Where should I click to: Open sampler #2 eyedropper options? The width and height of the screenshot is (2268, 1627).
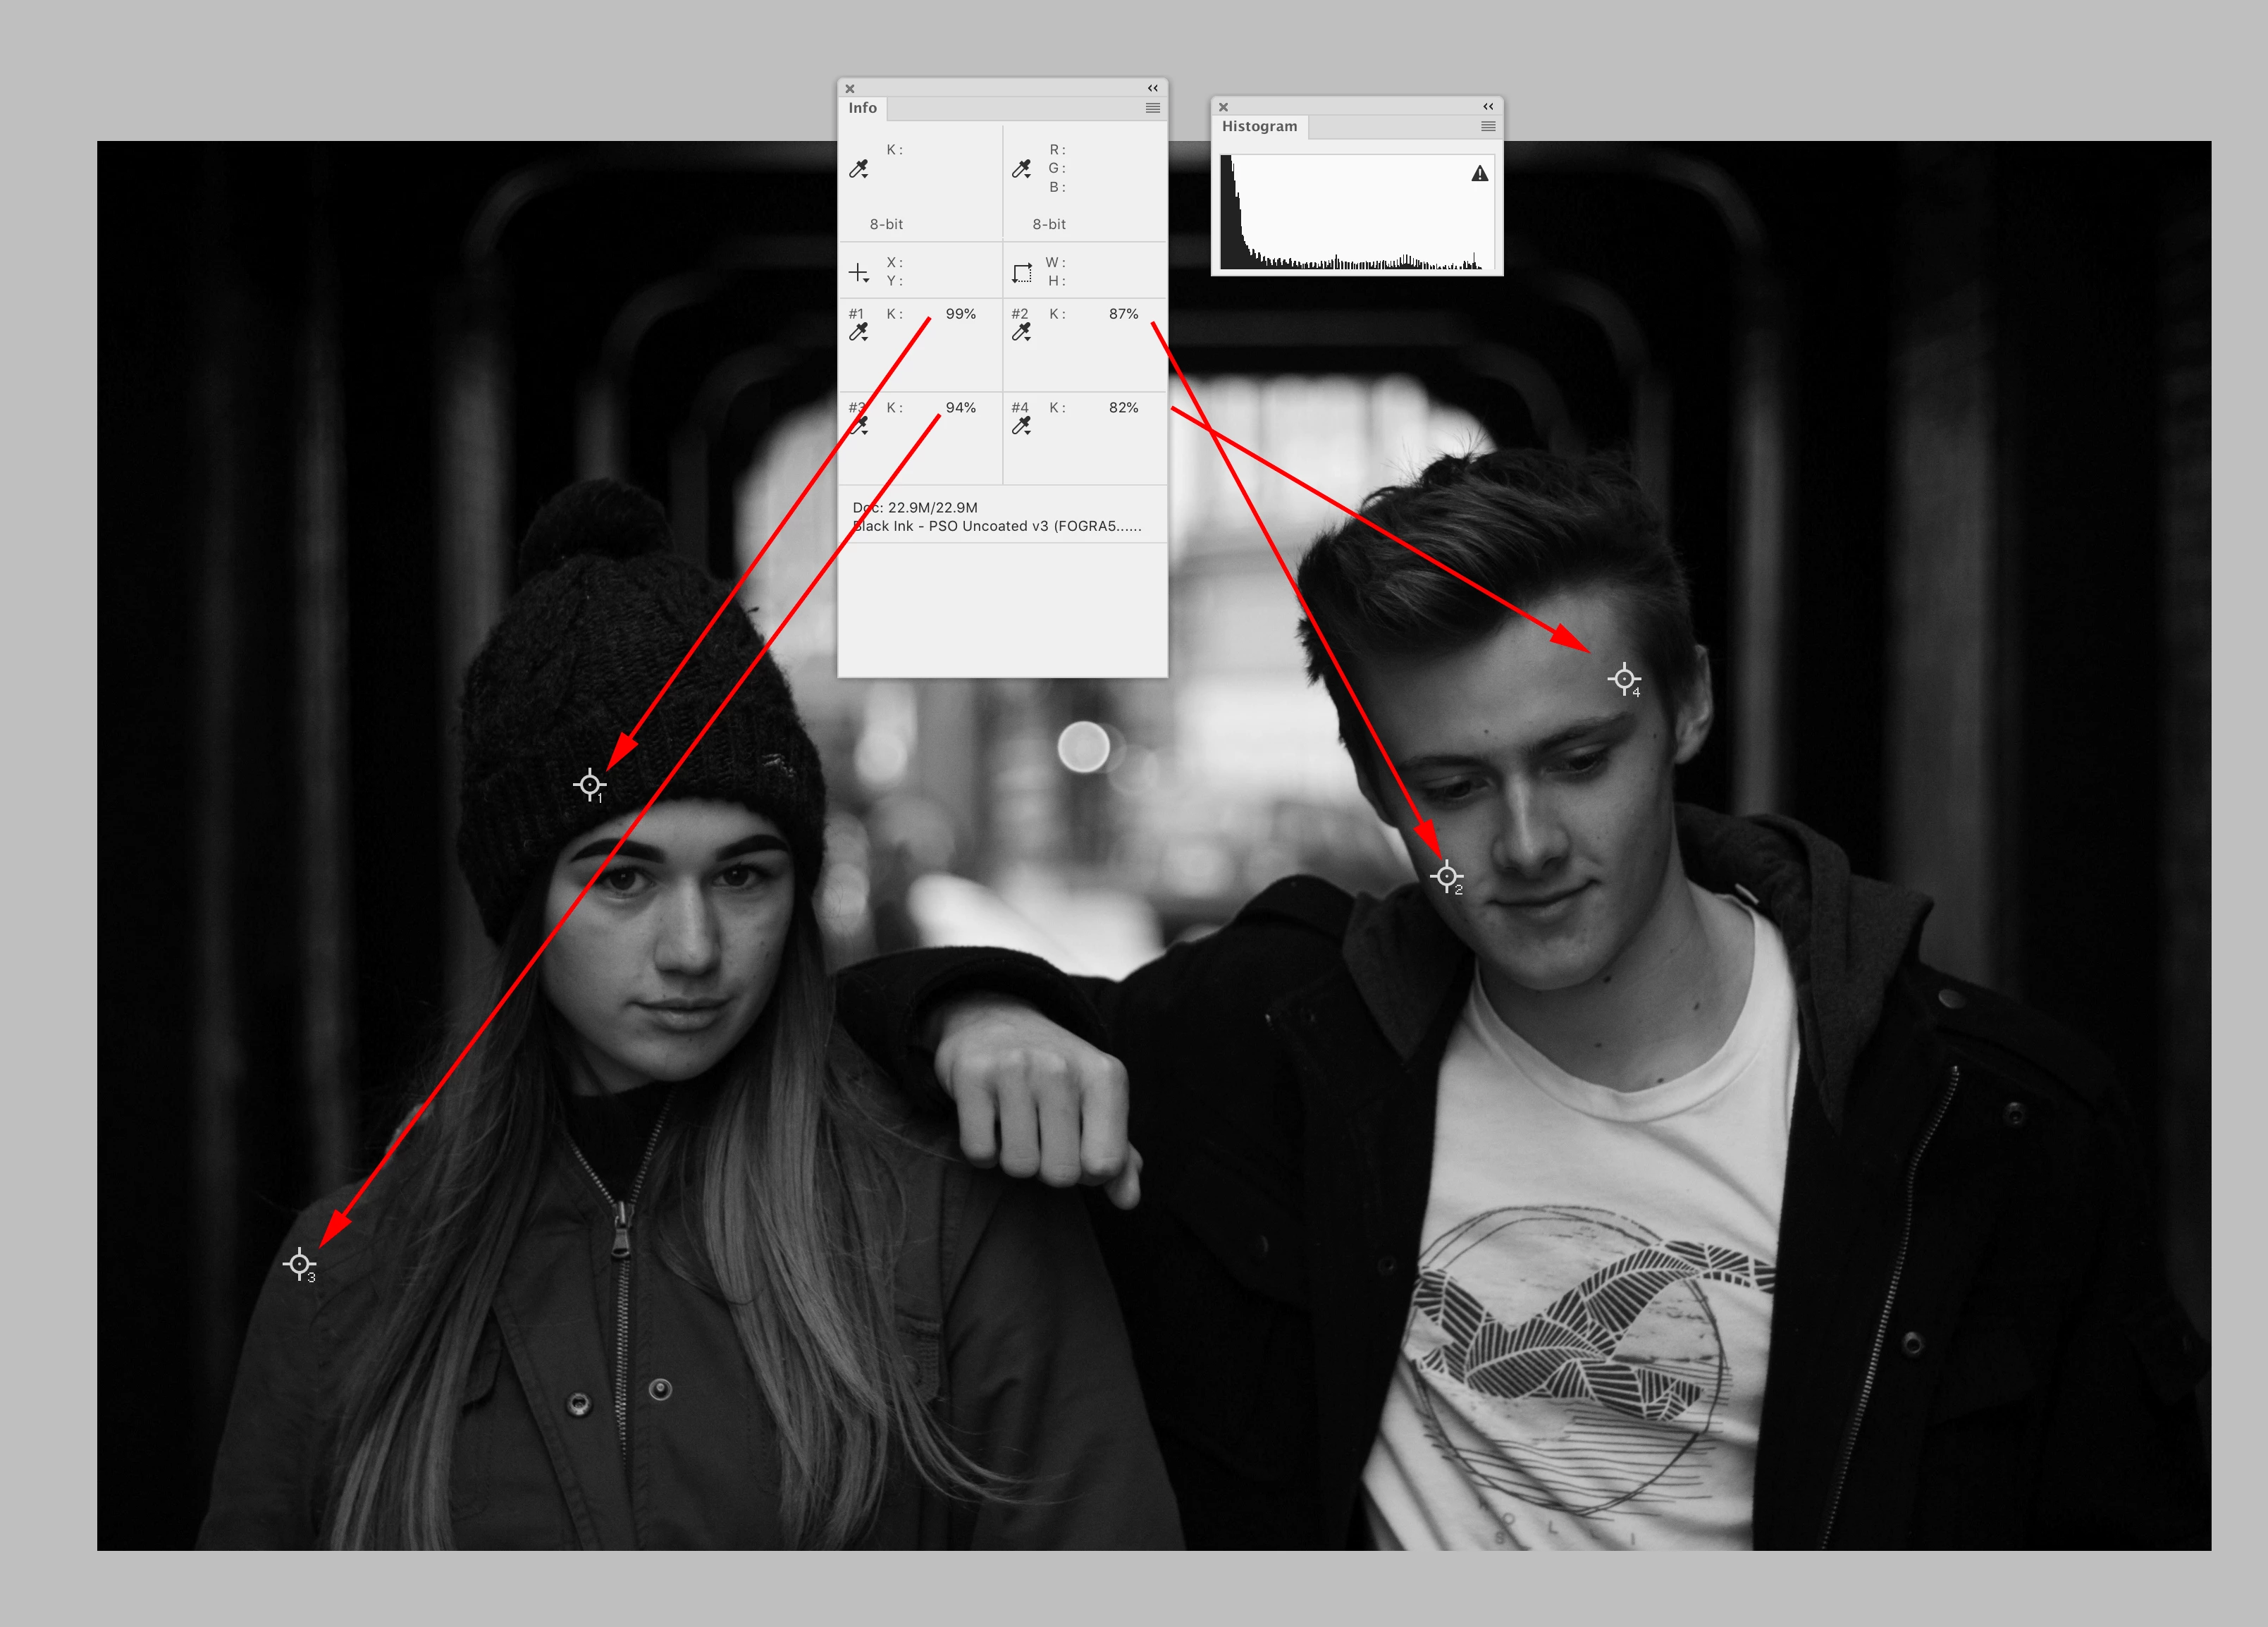point(1021,332)
